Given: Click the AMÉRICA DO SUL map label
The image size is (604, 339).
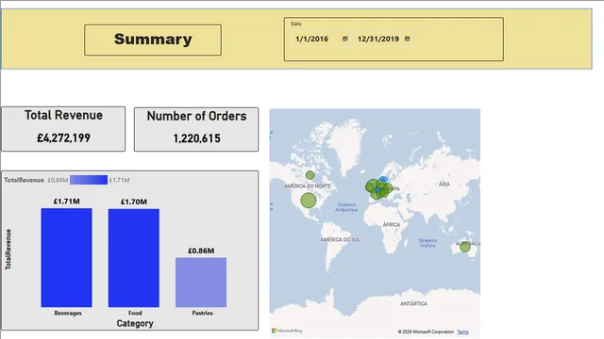Looking at the screenshot, I should (x=340, y=239).
